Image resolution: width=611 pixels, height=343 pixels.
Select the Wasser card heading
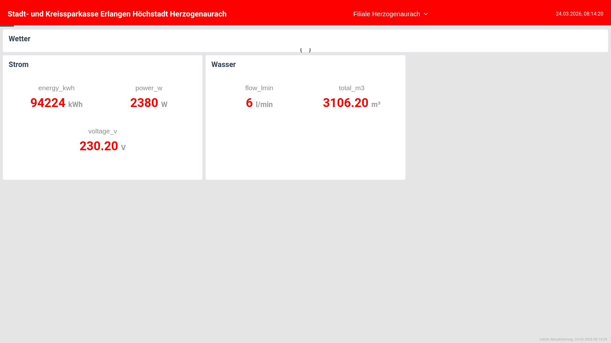(223, 64)
